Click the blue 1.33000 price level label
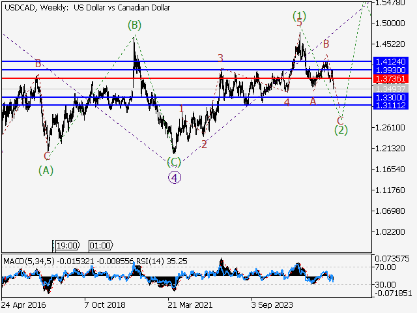The image size is (417, 313). coord(390,97)
